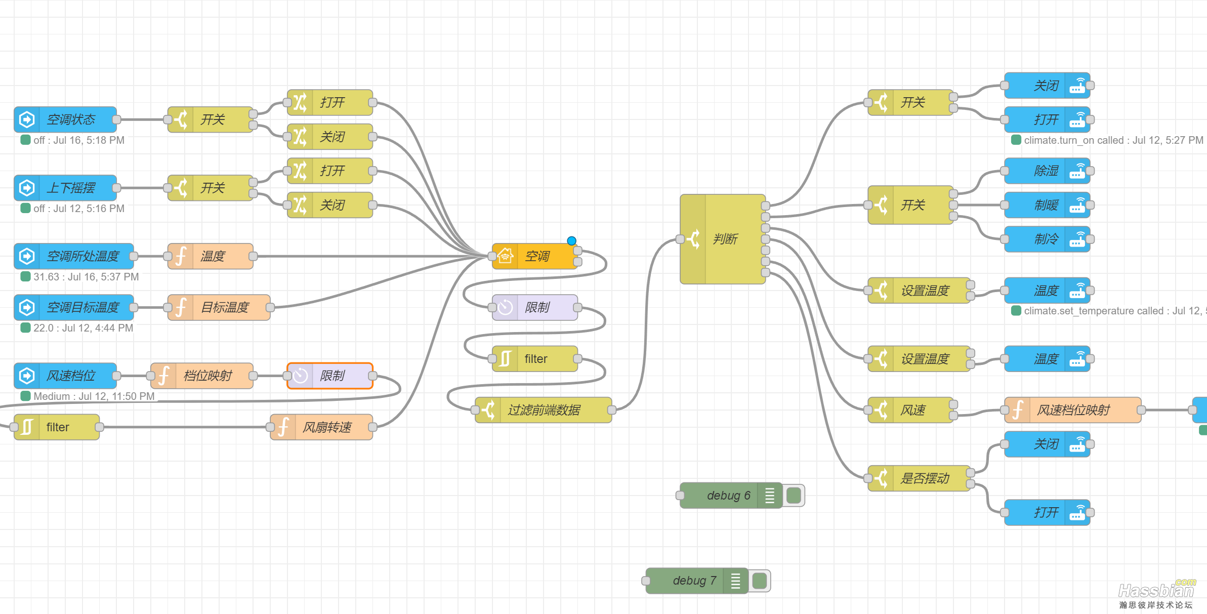Screen dimensions: 1207x614
Task: Click status text 'off : Jul 16, 5:18 PM'
Action: (79, 140)
